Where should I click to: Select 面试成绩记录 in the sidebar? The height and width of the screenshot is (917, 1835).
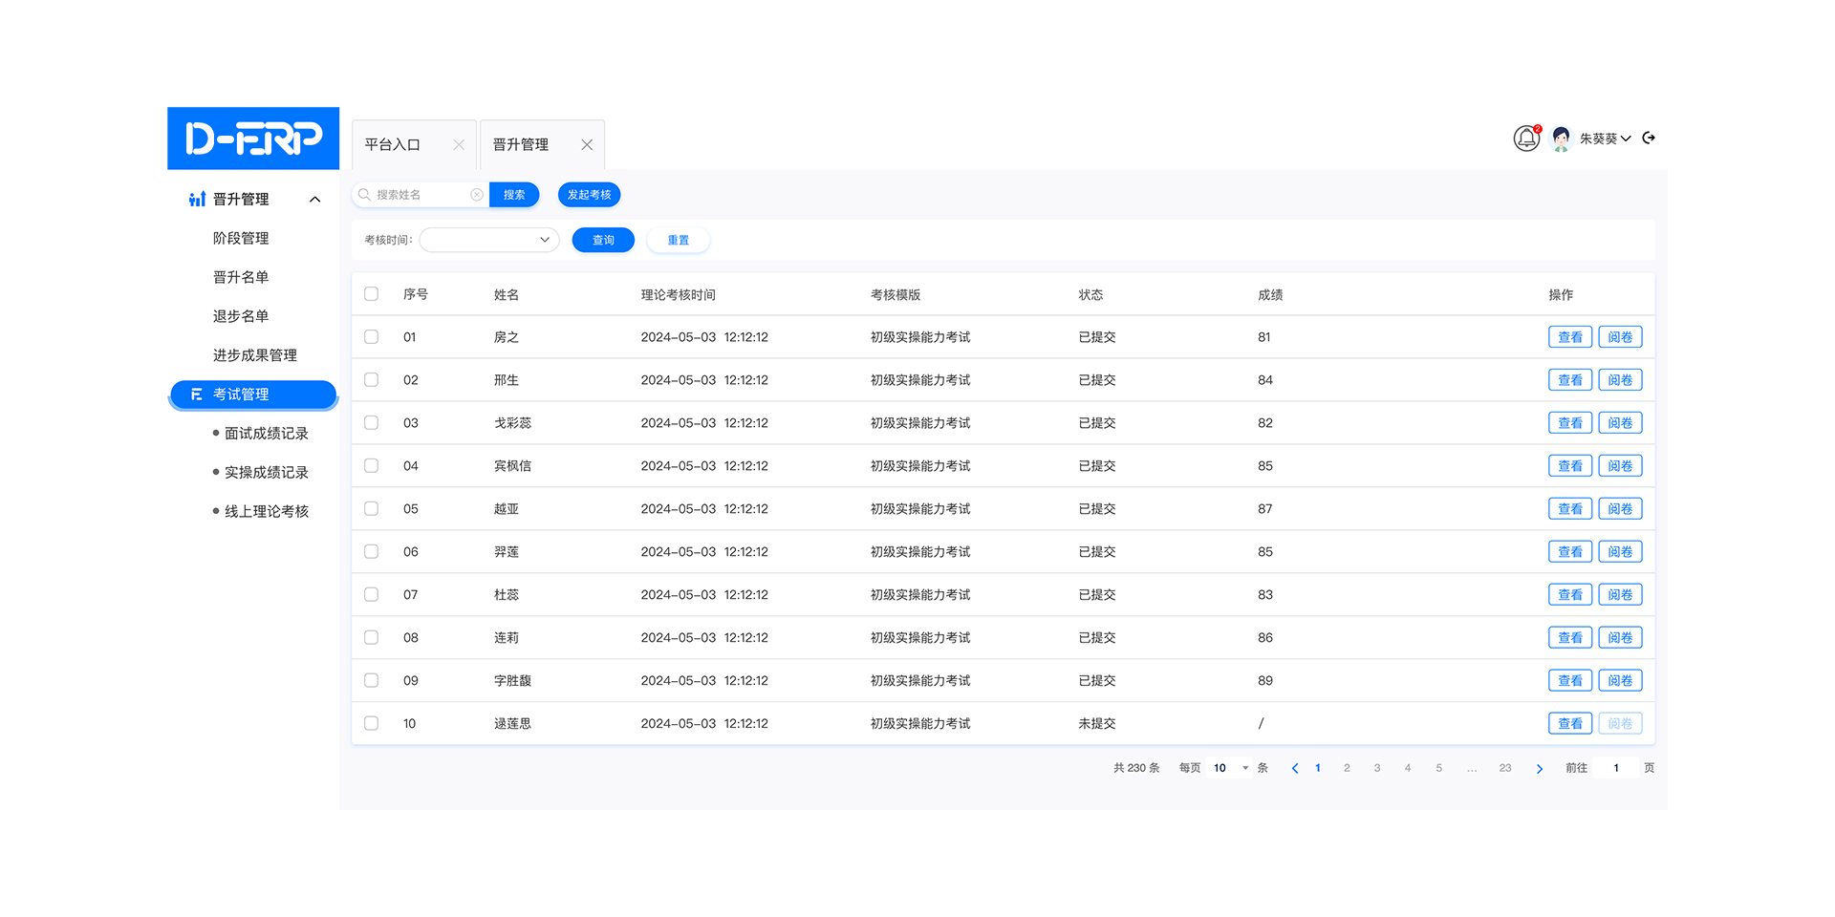(266, 433)
